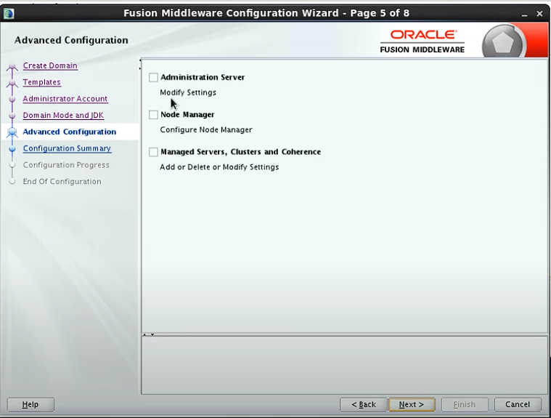Image resolution: width=551 pixels, height=418 pixels.
Task: Jump to Administrator Account step
Action: pos(65,99)
